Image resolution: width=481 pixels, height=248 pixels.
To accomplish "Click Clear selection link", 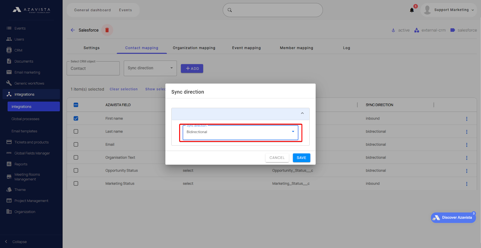I will click(124, 89).
